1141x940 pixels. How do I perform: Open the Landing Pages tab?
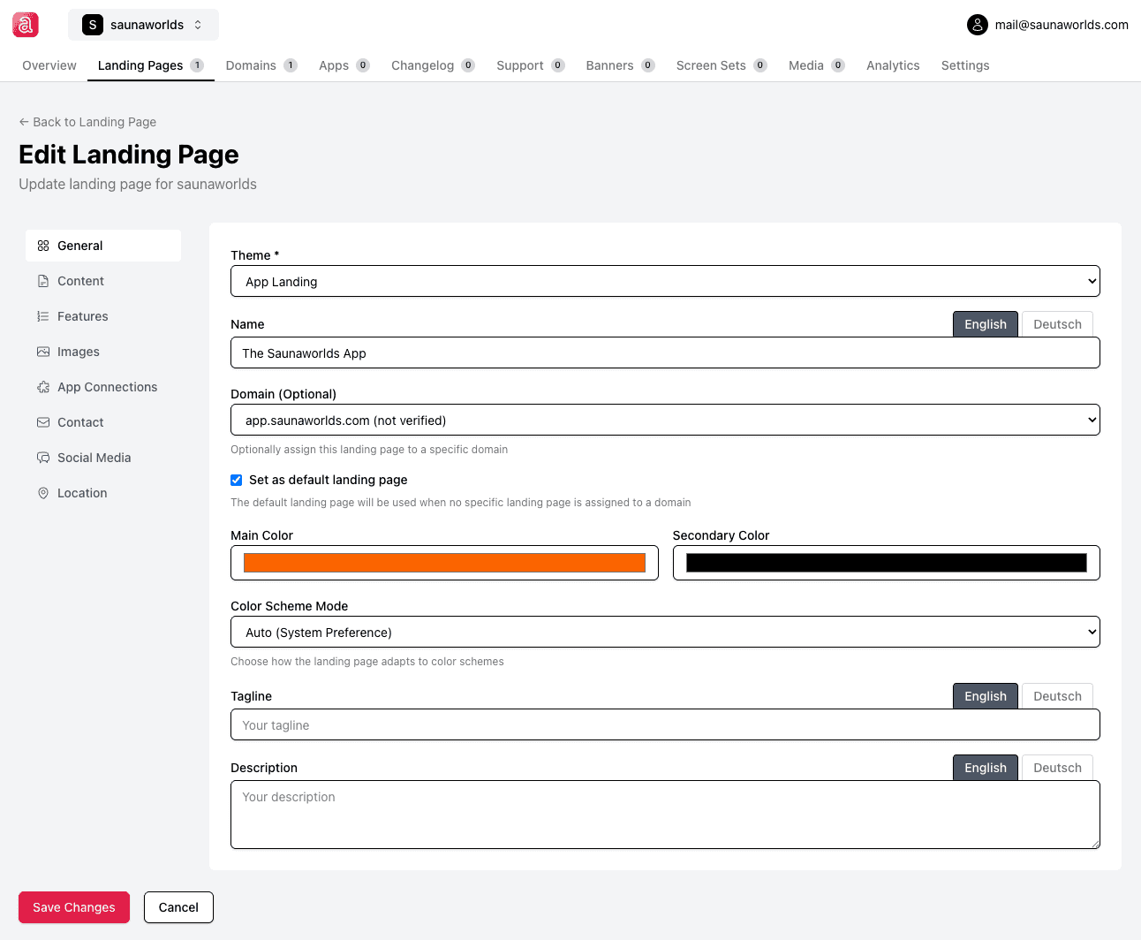click(150, 65)
